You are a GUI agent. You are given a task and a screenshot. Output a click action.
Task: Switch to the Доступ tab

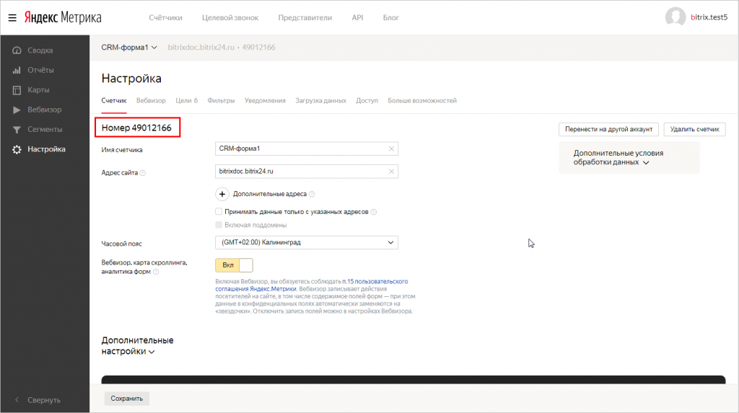[x=367, y=101]
